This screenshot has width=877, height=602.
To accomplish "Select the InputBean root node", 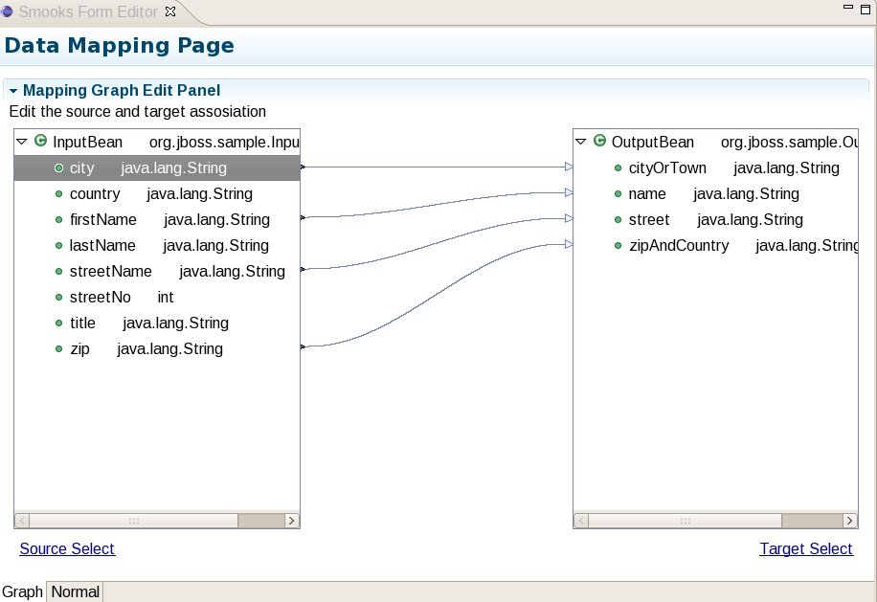I will (x=157, y=142).
